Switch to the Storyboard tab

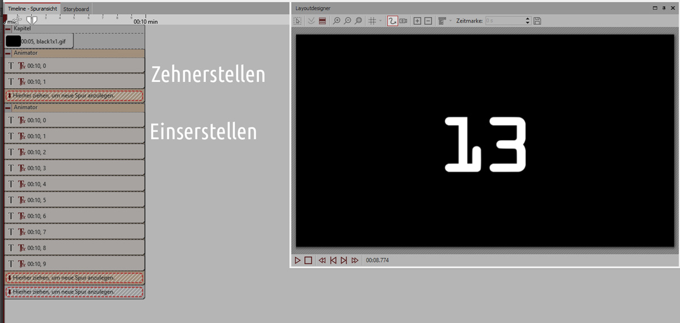coord(76,9)
